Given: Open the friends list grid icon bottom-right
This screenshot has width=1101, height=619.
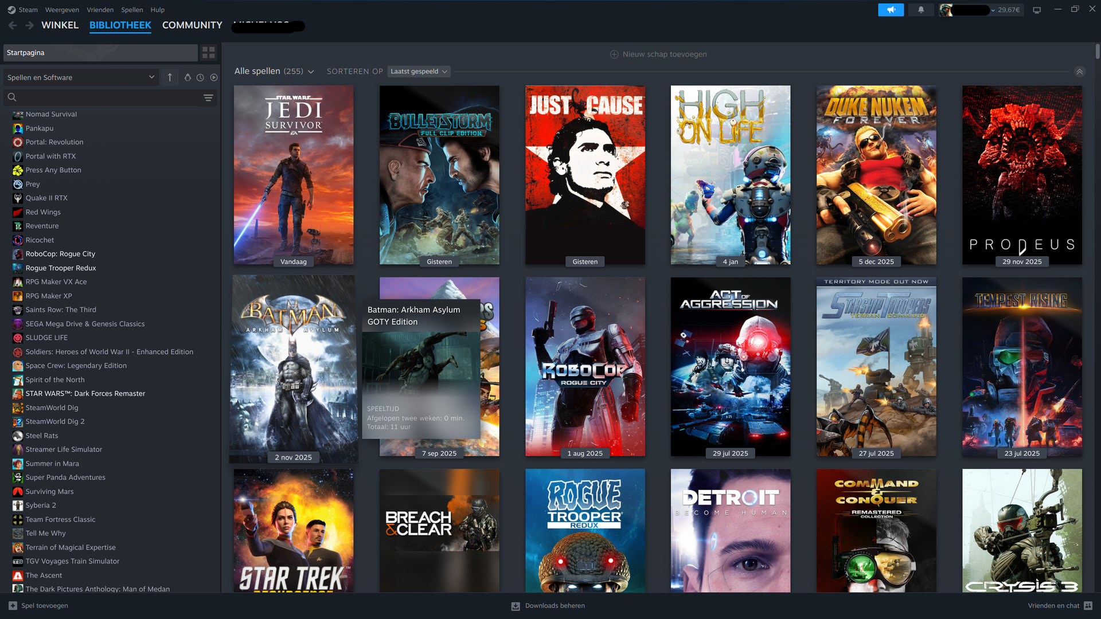Looking at the screenshot, I should (x=1088, y=606).
